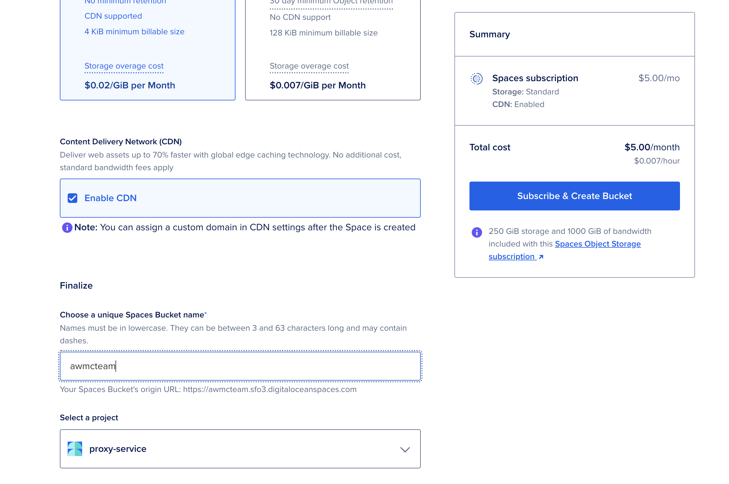Click the Enable CDN label text
This screenshot has width=729, height=484.
(111, 198)
